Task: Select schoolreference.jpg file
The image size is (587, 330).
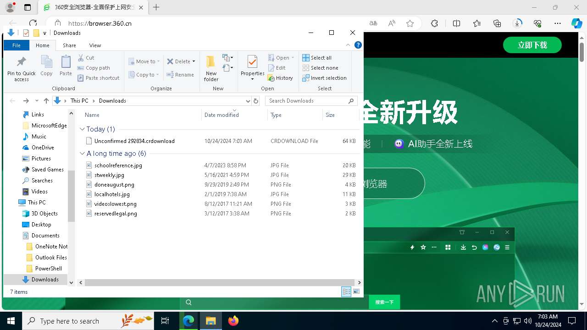Action: point(118,165)
